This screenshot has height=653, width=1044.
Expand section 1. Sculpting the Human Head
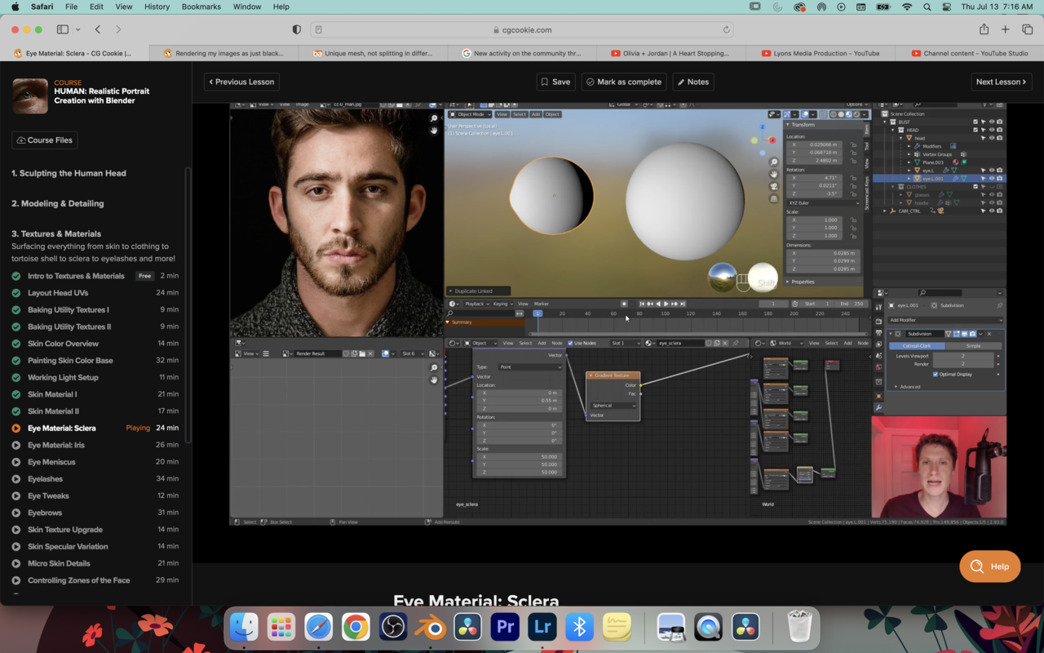pyautogui.click(x=69, y=173)
